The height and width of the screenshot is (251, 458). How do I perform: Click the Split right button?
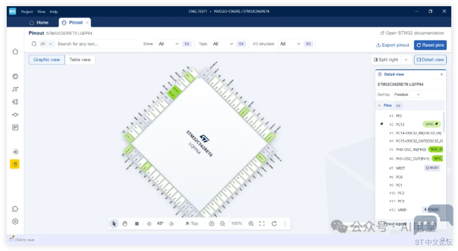pyautogui.click(x=386, y=60)
